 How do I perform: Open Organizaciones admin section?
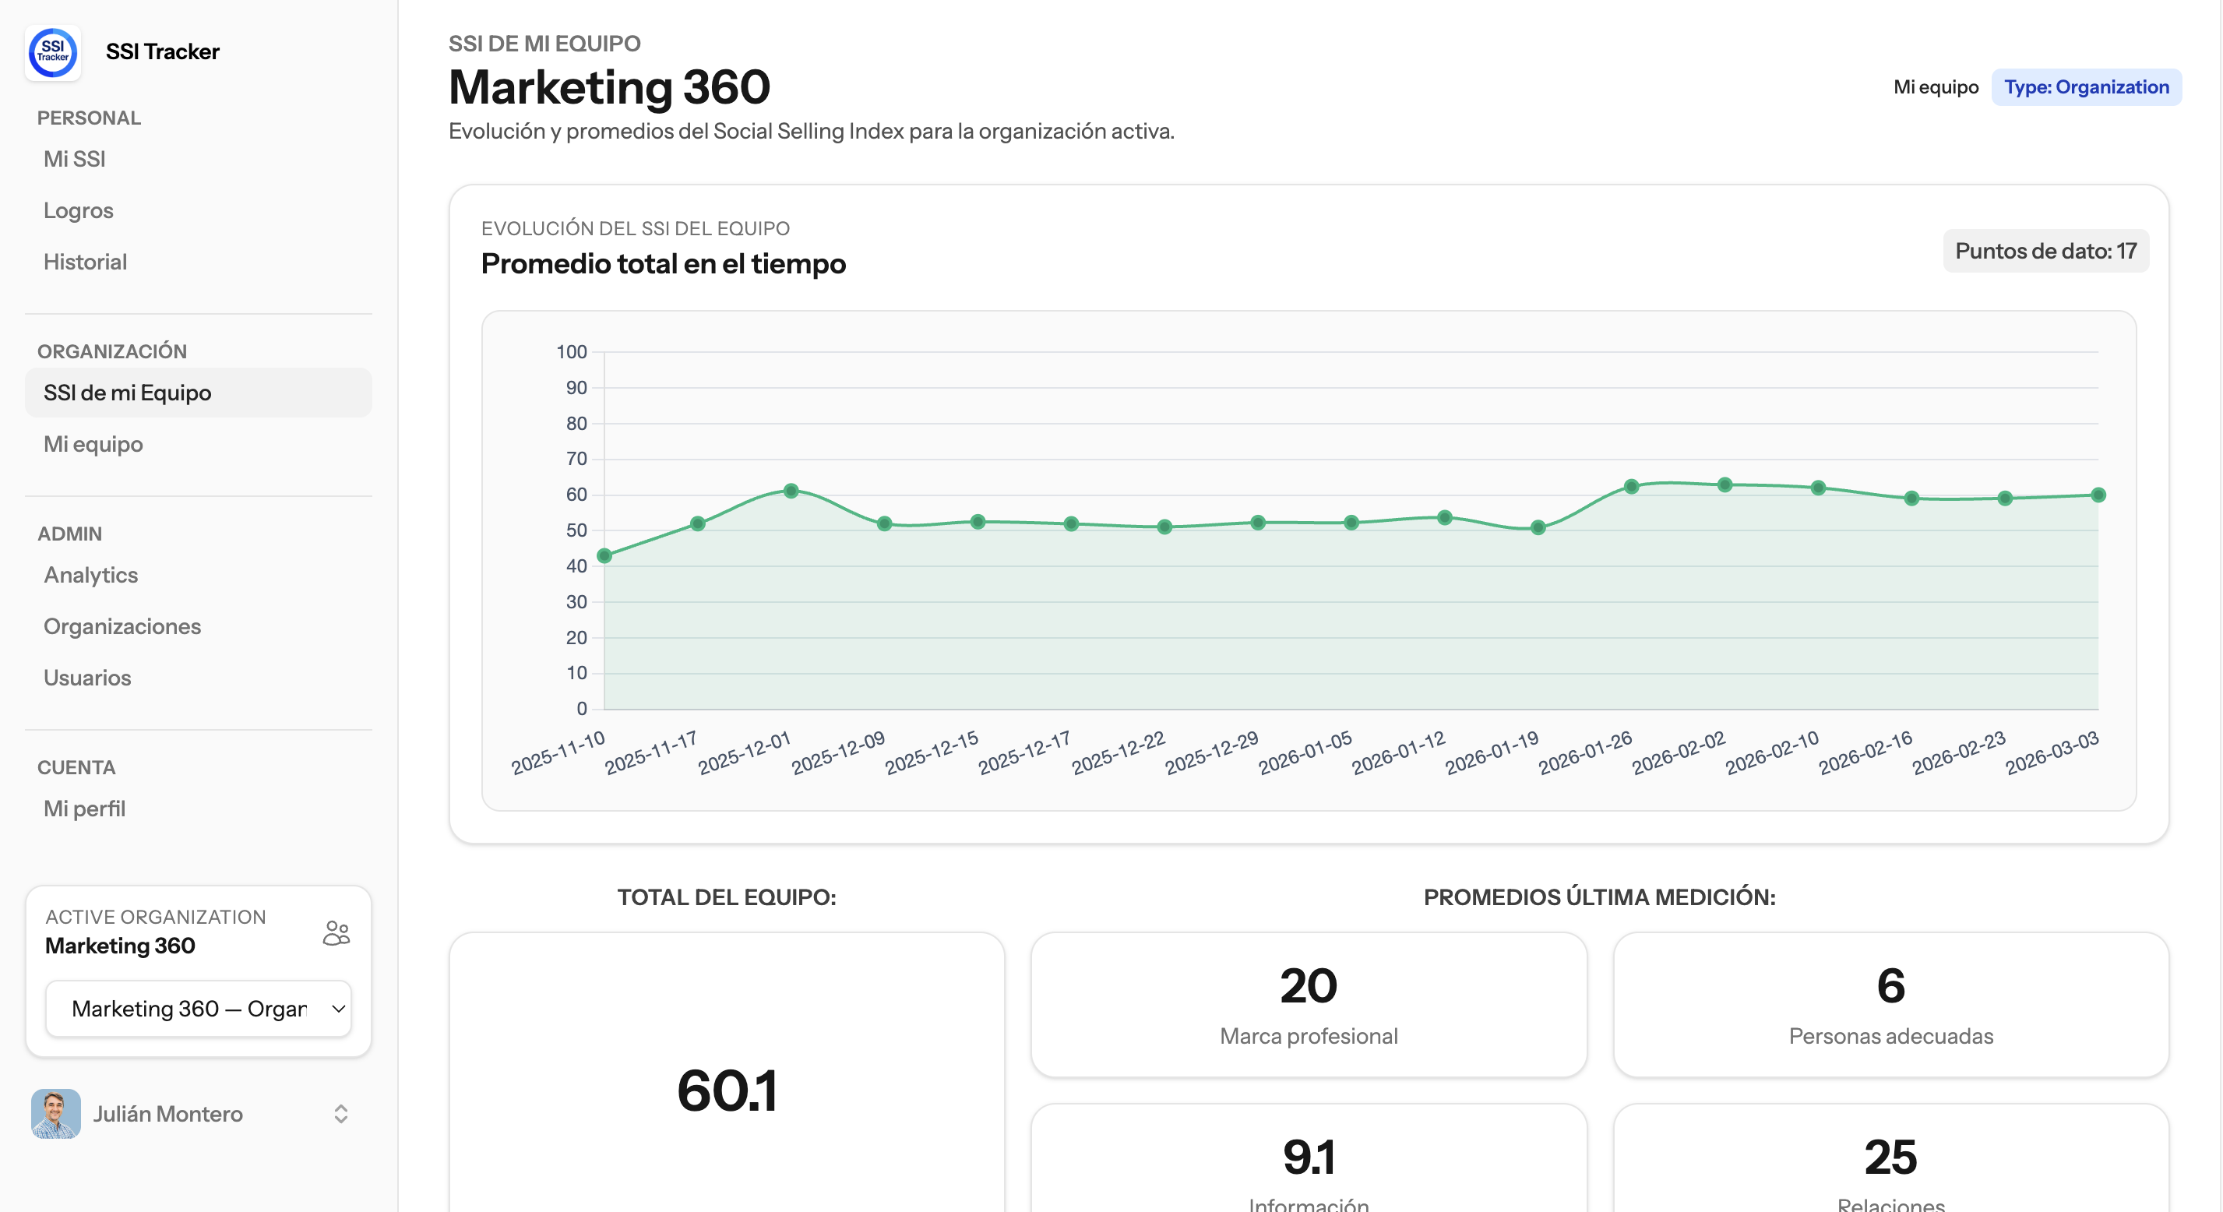click(x=122, y=625)
